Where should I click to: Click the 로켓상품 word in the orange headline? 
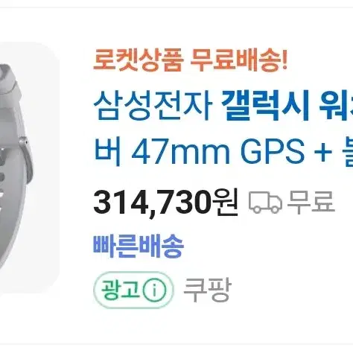[x=139, y=60]
